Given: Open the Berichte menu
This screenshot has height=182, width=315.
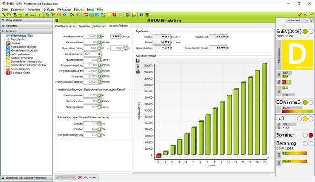Looking at the screenshot, I should click(78, 10).
